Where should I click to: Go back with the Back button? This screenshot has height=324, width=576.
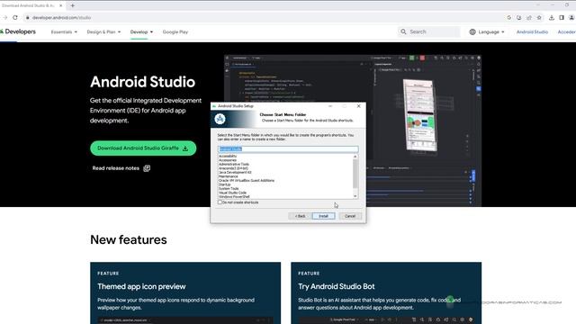[300, 216]
